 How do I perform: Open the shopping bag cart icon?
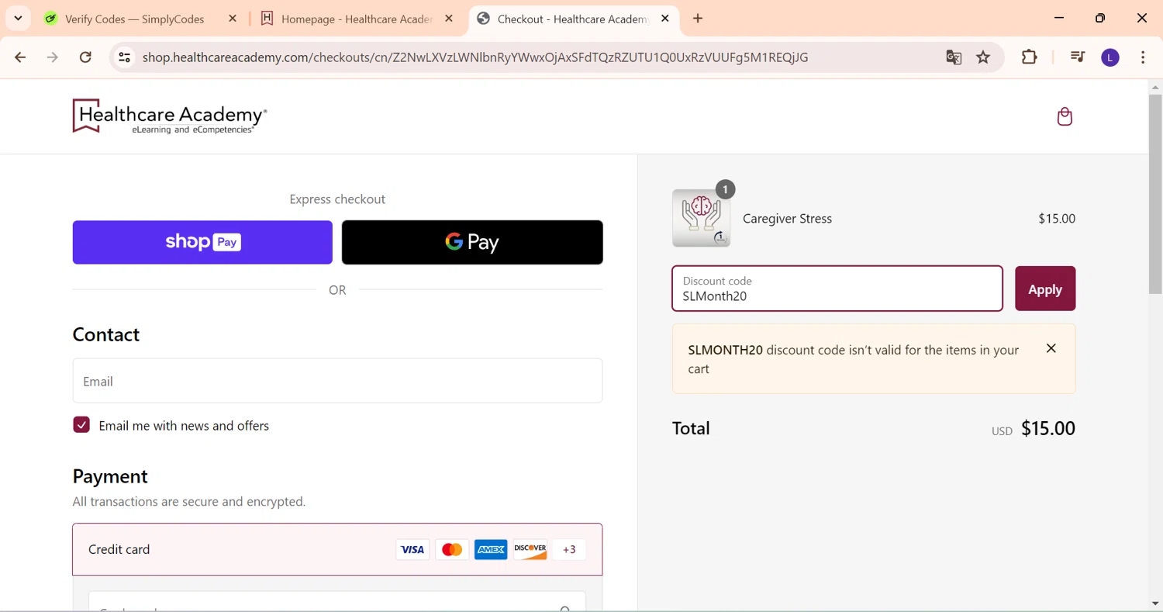tap(1065, 116)
